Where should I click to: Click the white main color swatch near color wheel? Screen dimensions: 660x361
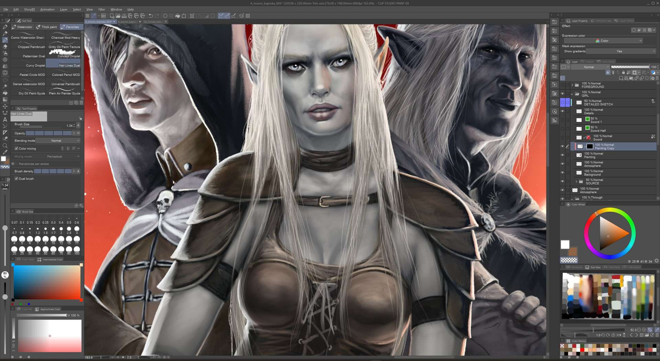tap(565, 244)
